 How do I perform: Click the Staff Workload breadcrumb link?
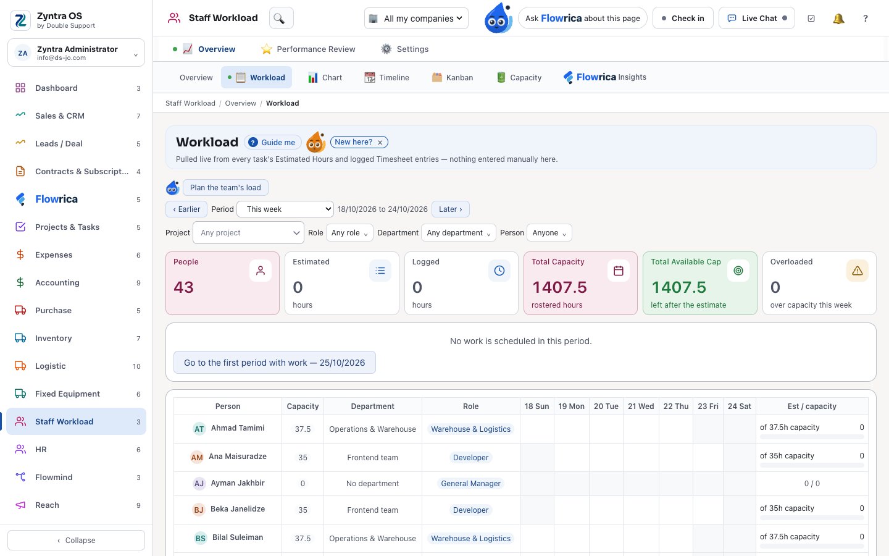tap(190, 103)
